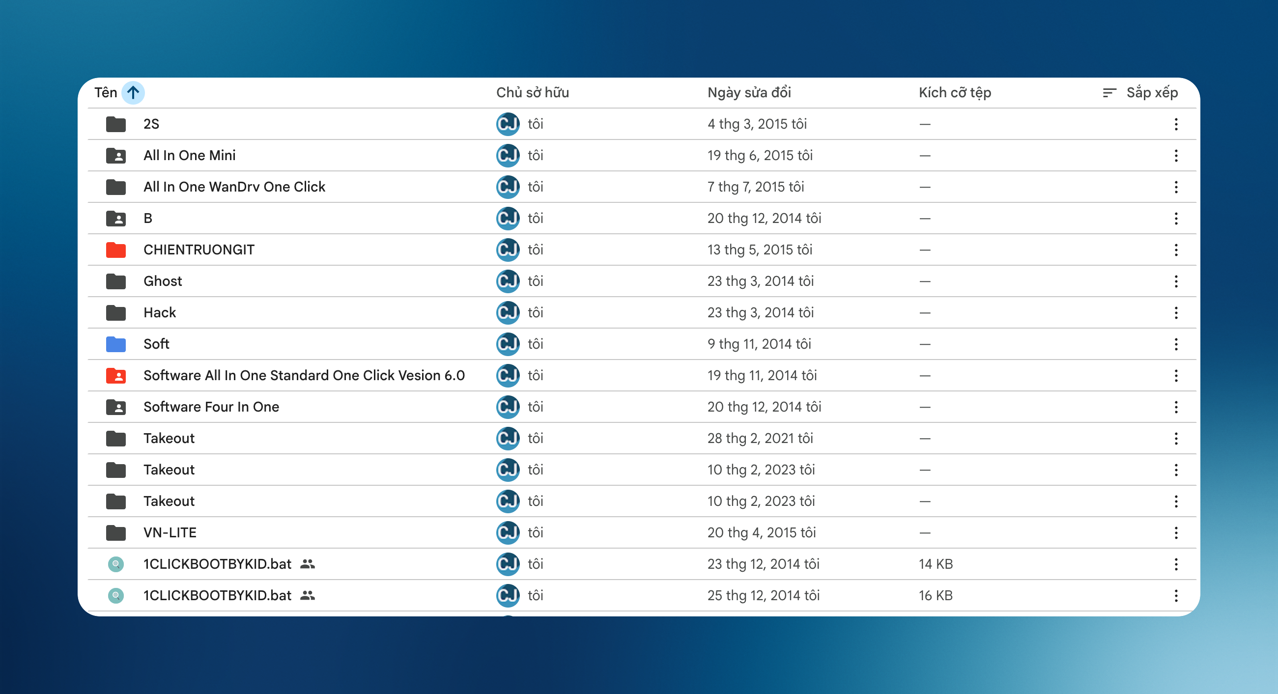
Task: Open more actions for Takeout dated 2021
Action: point(1176,438)
